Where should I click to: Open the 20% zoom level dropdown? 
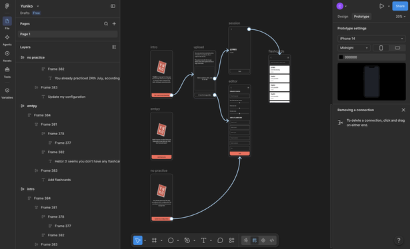(400, 17)
